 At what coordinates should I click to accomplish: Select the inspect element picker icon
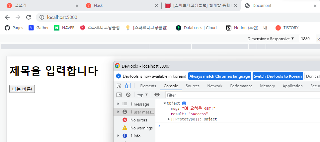click(119, 86)
